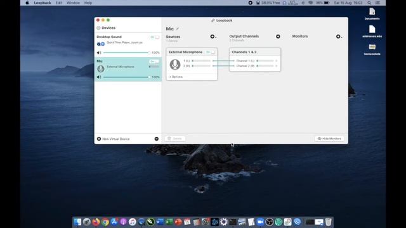Viewport: 406px width, 228px height.
Task: Open the Edit menu
Action: pos(59,3)
